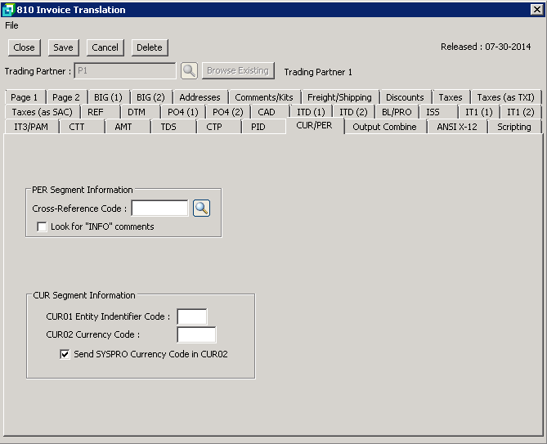Open the Freight/Shipping tab

coord(339,97)
